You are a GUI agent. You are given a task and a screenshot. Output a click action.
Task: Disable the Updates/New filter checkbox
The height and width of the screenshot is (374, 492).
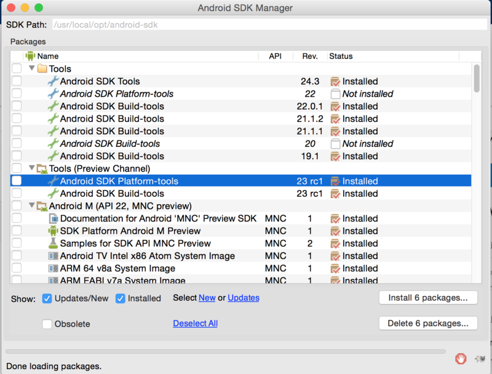47,298
